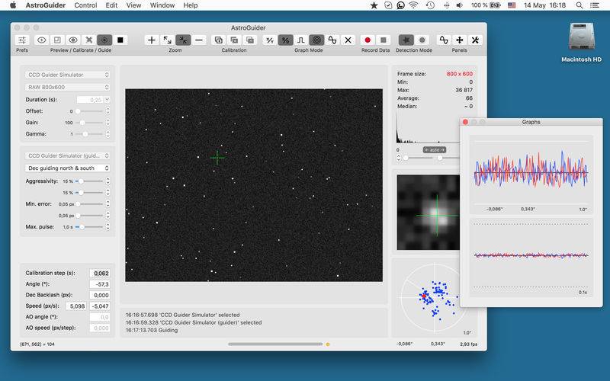Click the second Calibration frame icon

tap(234, 40)
